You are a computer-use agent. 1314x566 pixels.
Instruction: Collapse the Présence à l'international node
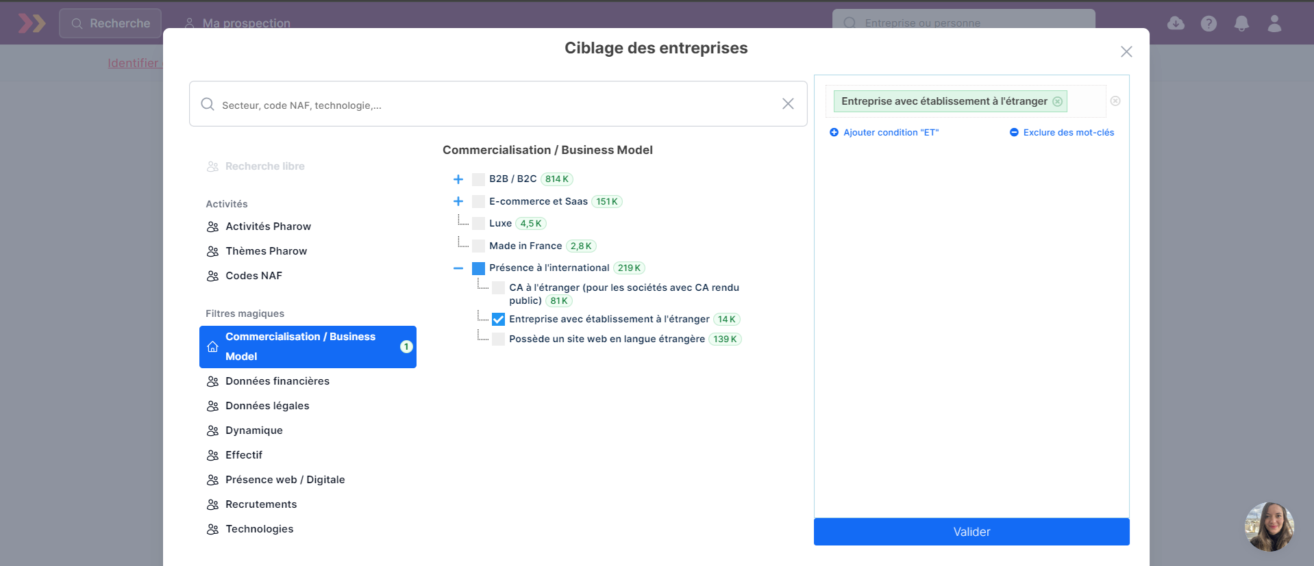(x=458, y=268)
